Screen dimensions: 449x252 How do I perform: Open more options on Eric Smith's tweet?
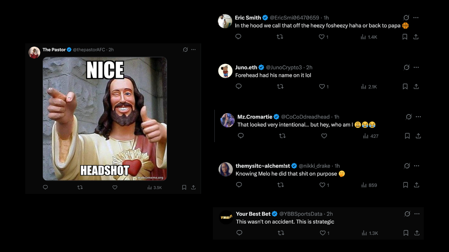click(416, 17)
